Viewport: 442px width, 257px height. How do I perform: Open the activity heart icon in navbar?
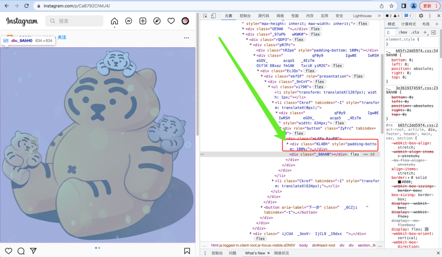click(x=171, y=21)
